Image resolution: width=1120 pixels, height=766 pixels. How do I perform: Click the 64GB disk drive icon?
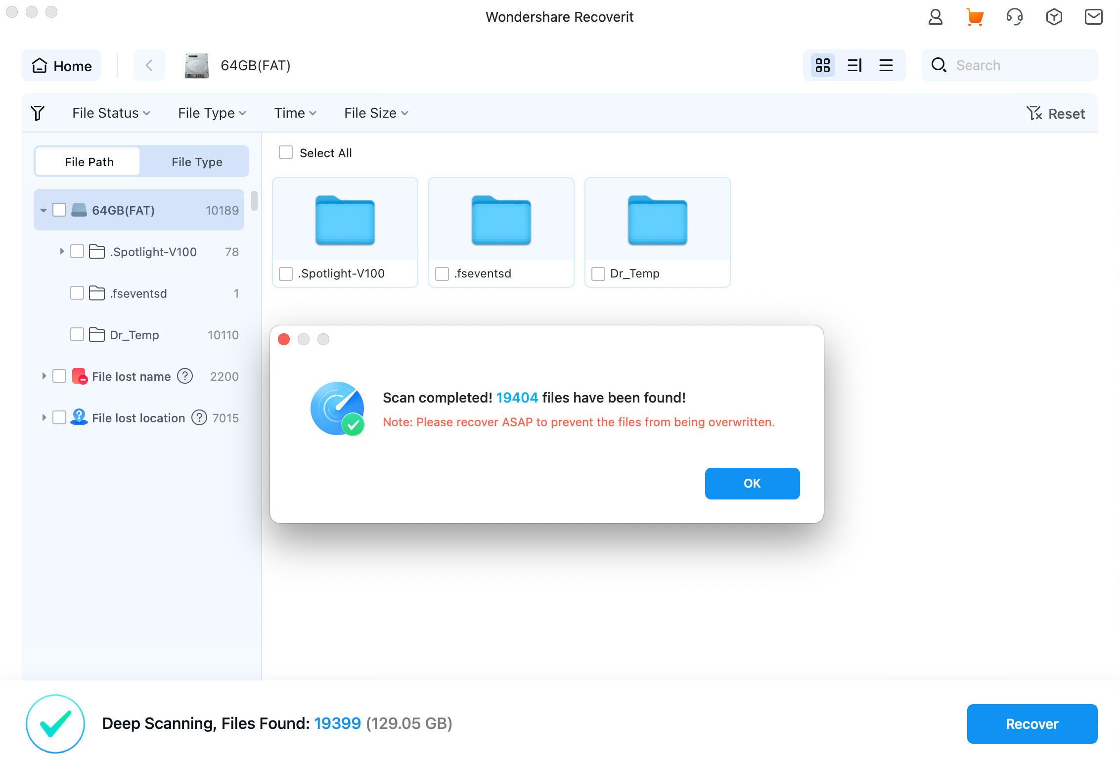[196, 66]
